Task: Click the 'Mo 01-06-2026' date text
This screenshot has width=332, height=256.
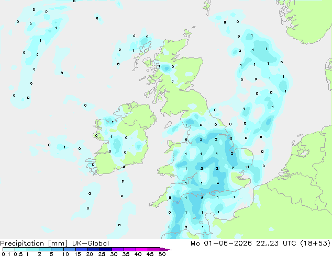Action: (x=221, y=243)
